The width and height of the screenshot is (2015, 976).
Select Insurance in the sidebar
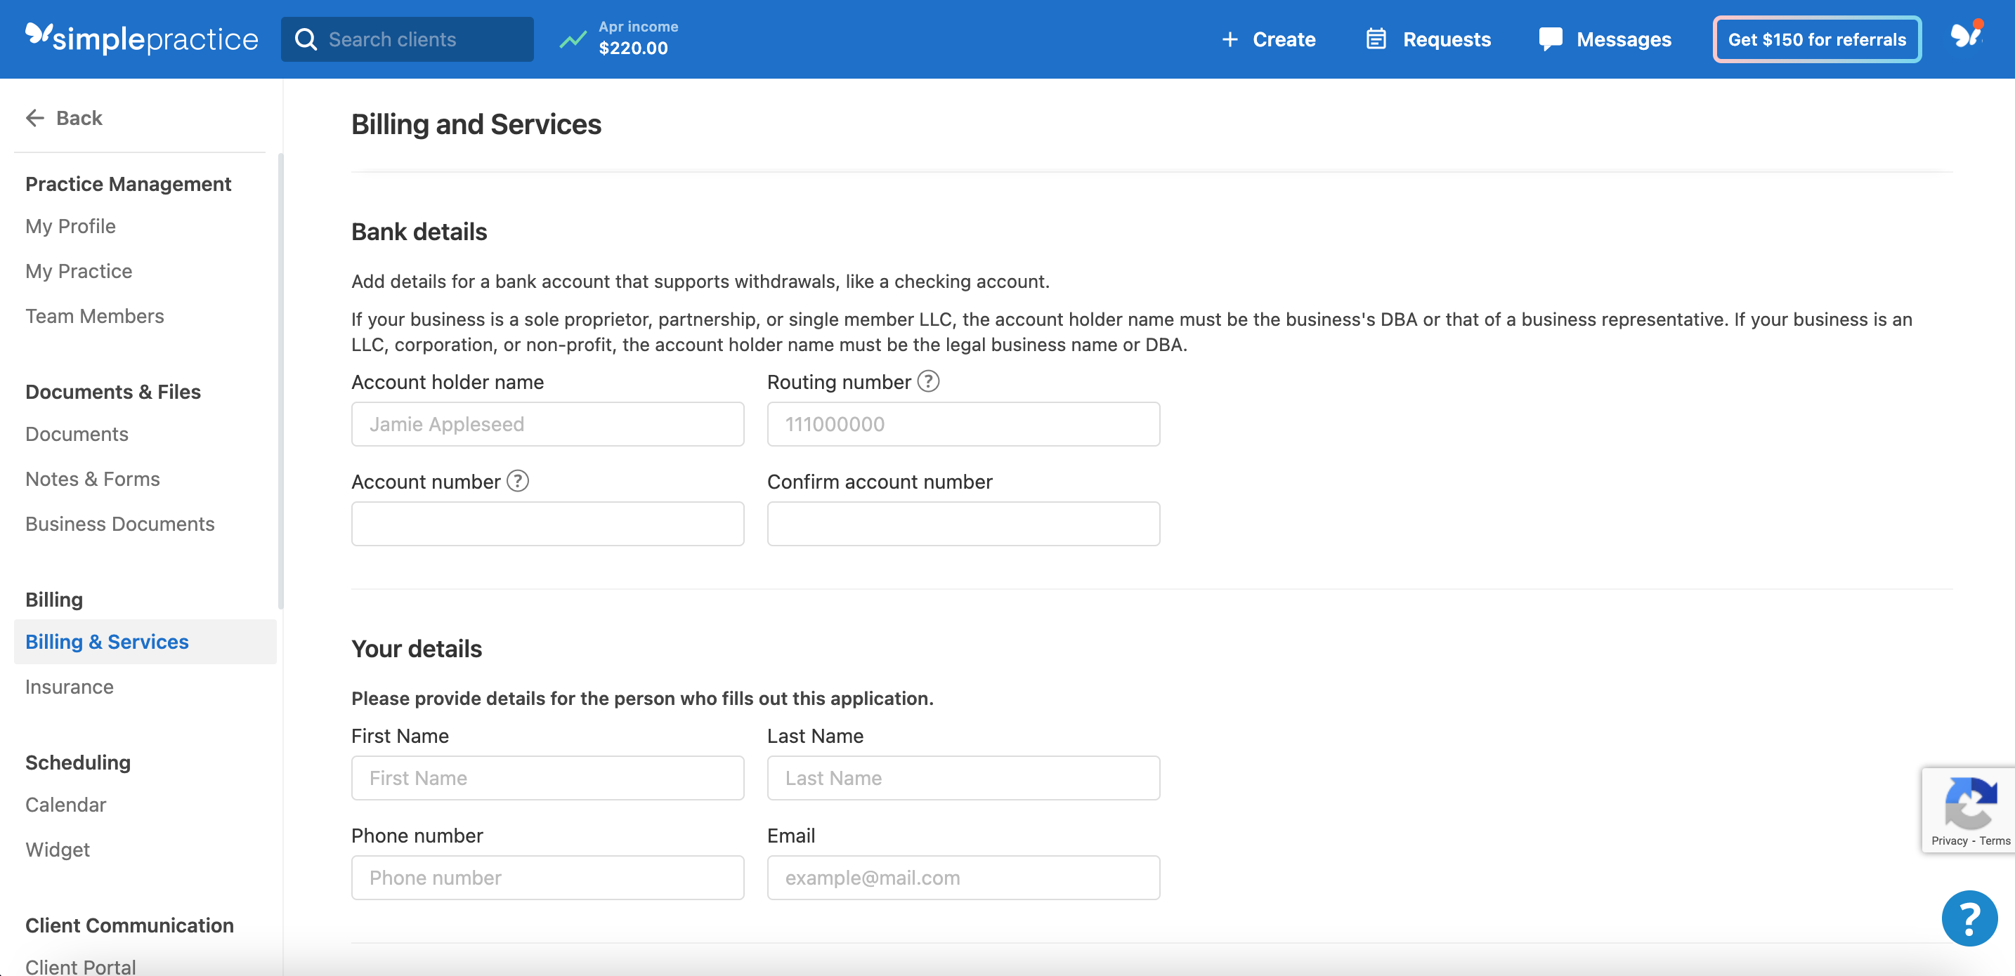click(70, 687)
